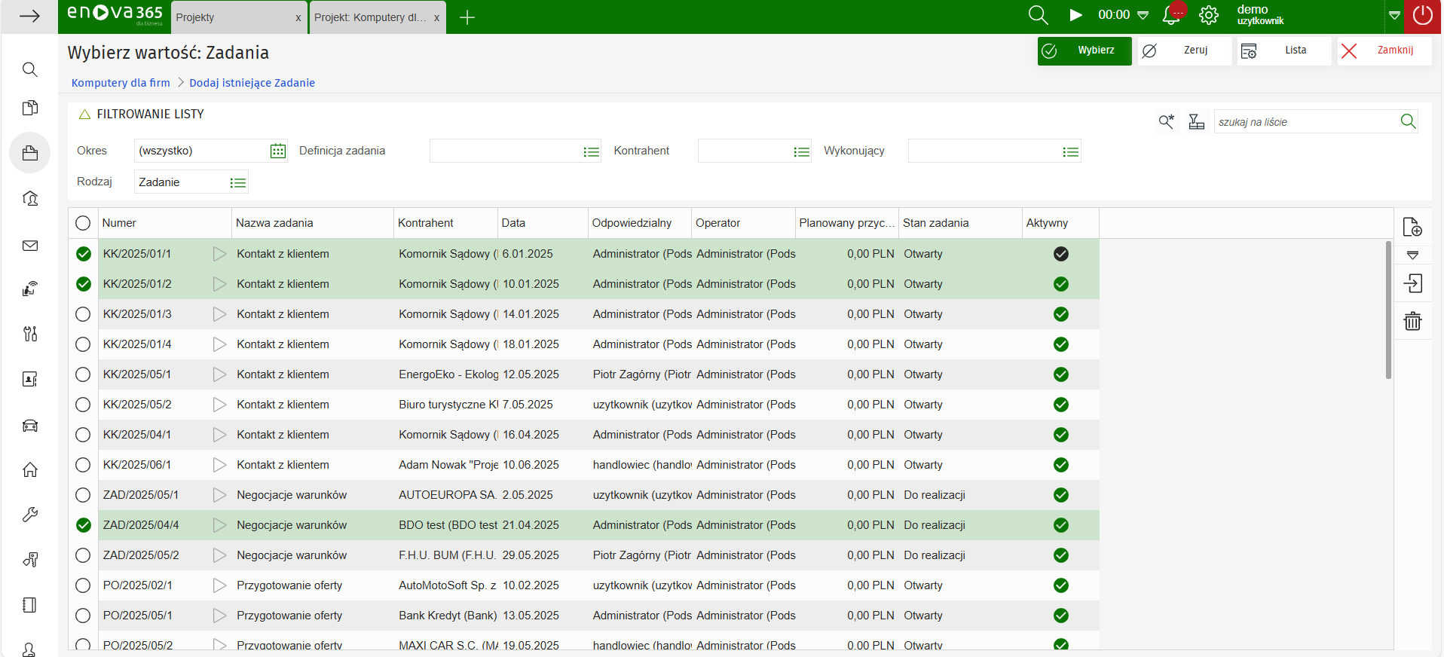Open the Rodzaj dropdown list
Image resolution: width=1444 pixels, height=657 pixels.
(237, 182)
